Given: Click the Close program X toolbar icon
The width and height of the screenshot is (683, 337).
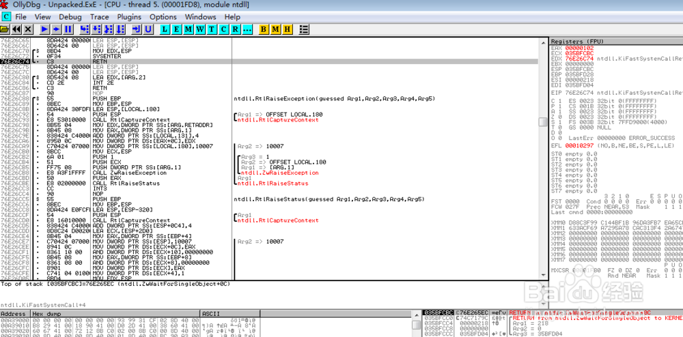Looking at the screenshot, I should click(x=28, y=29).
